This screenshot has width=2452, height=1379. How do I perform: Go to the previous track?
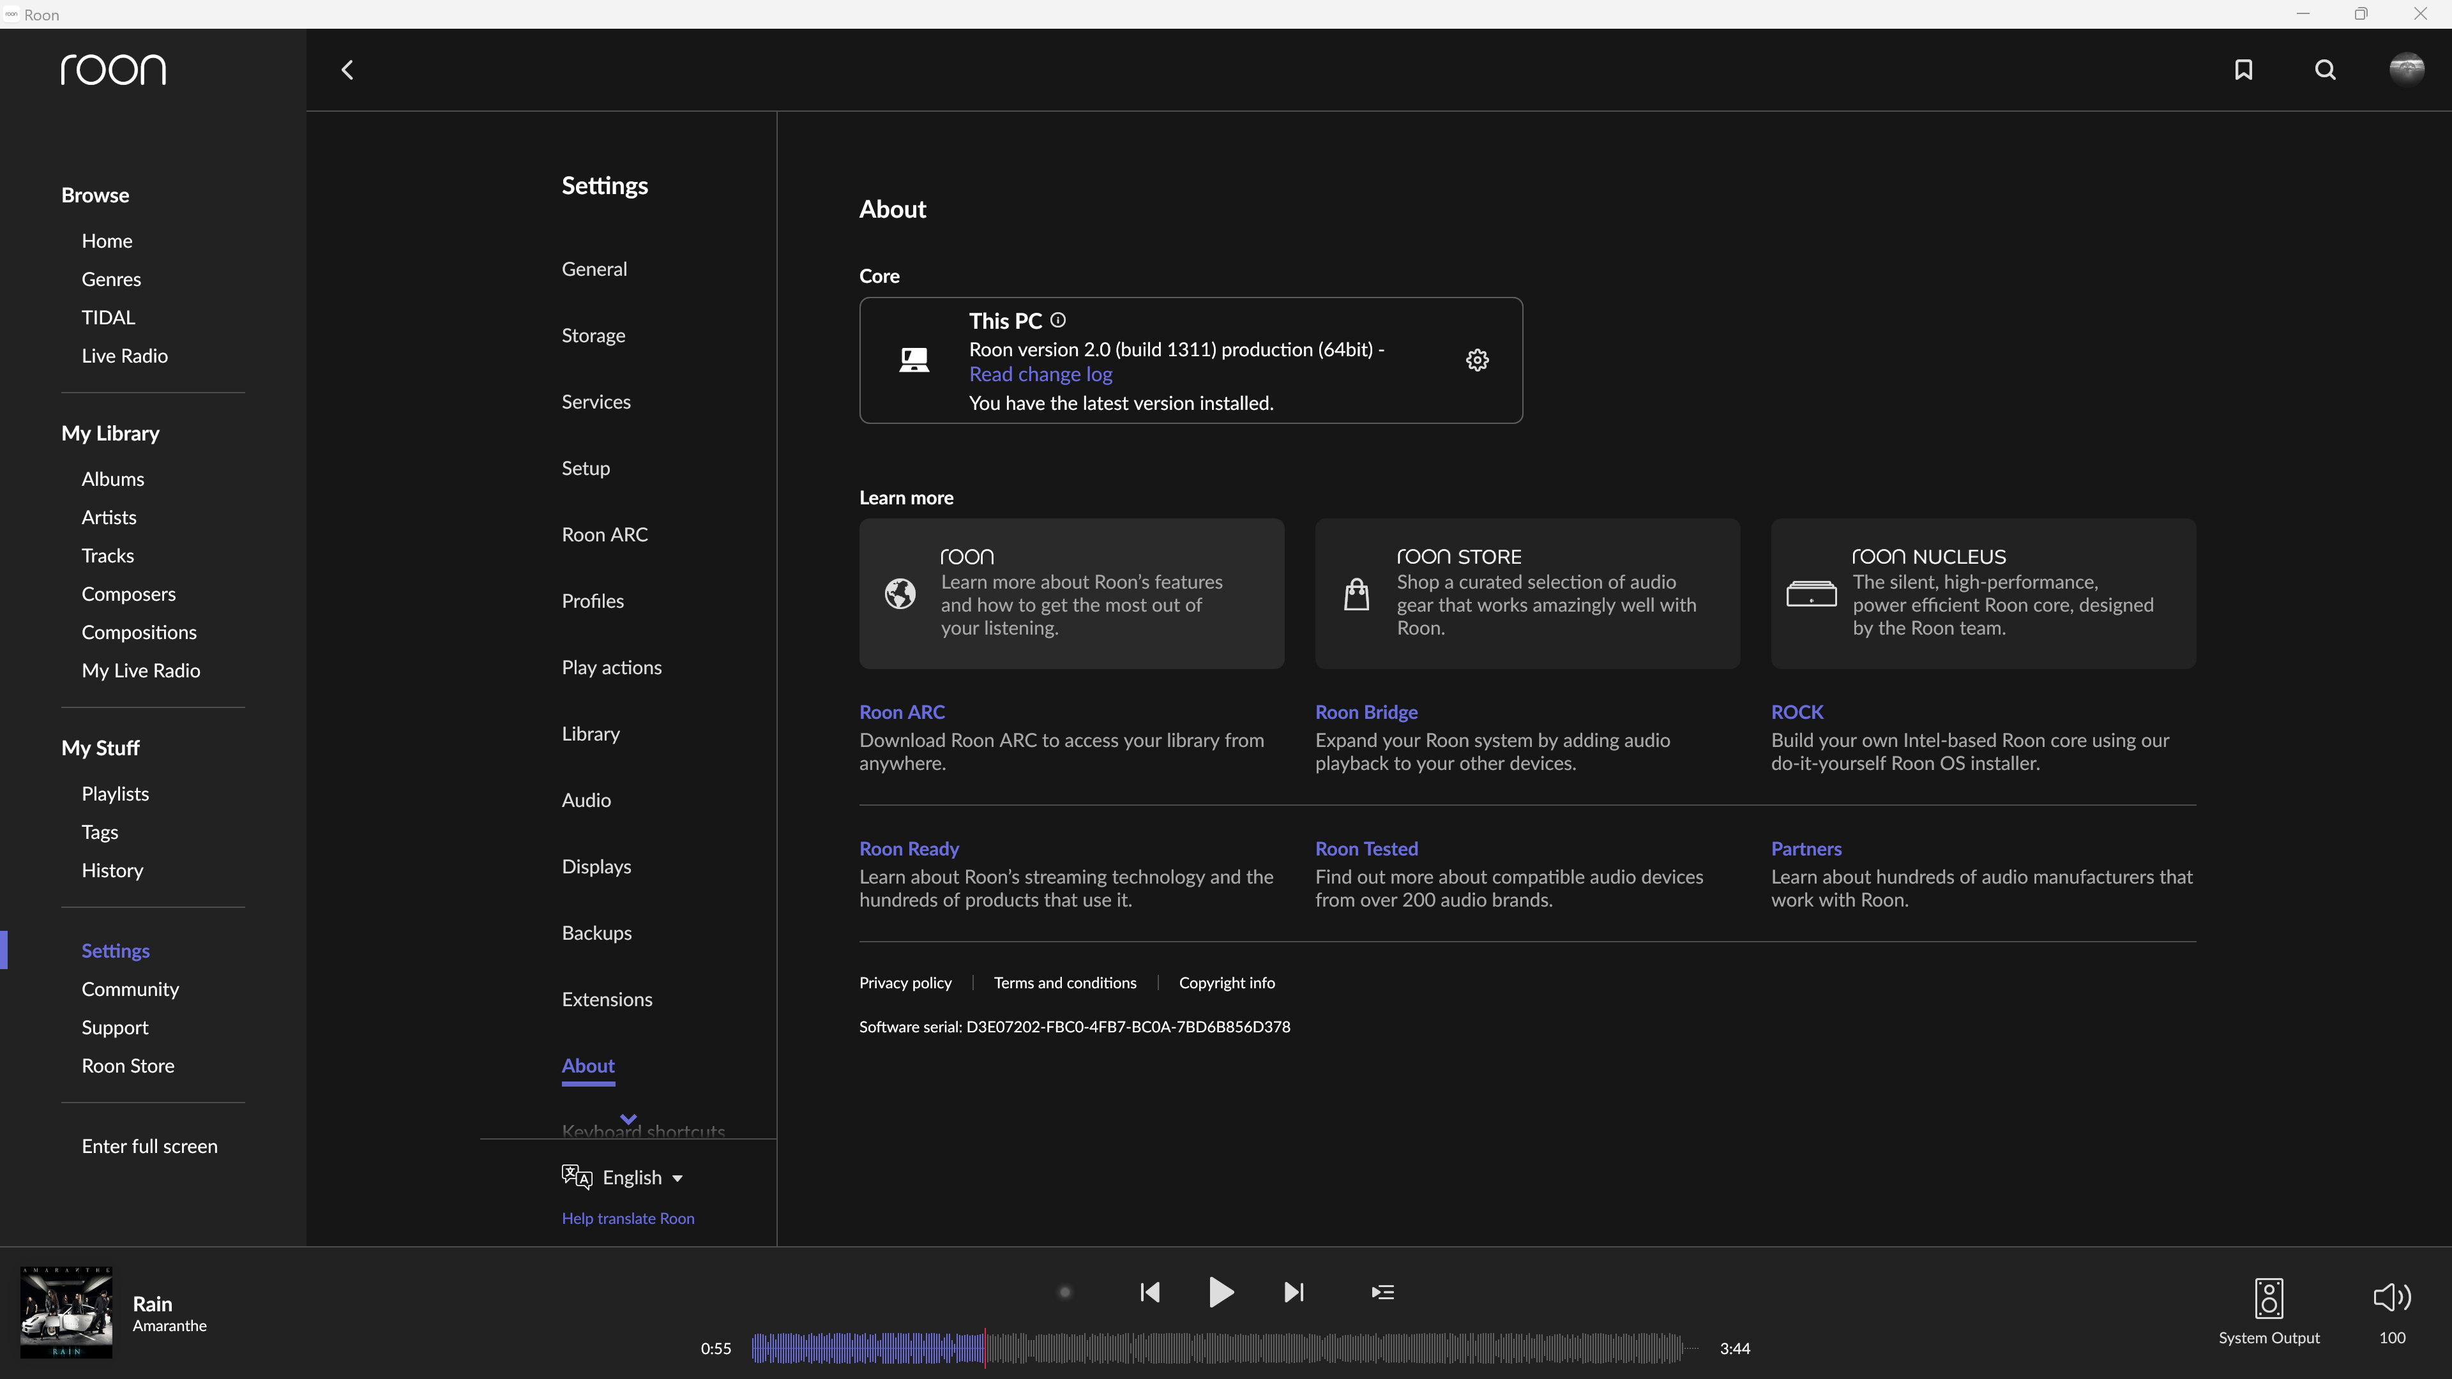point(1149,1292)
